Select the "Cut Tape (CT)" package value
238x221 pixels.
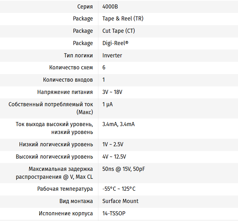click(119, 31)
